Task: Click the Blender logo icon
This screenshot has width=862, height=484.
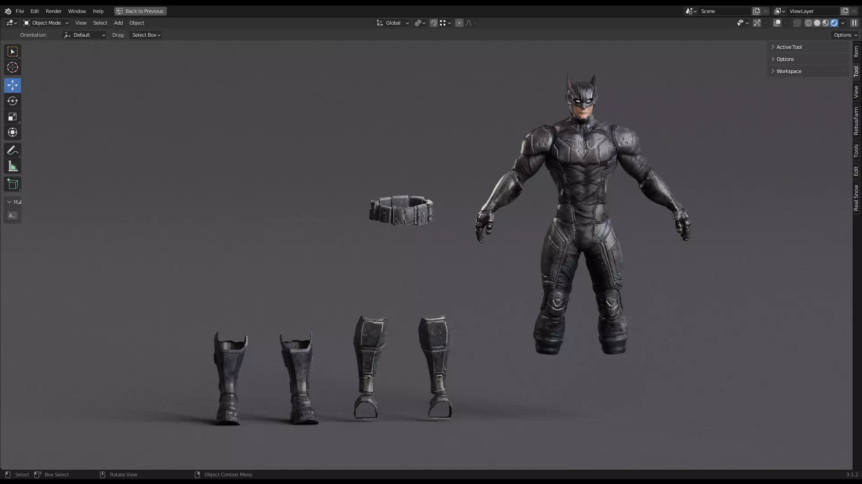Action: pos(8,11)
